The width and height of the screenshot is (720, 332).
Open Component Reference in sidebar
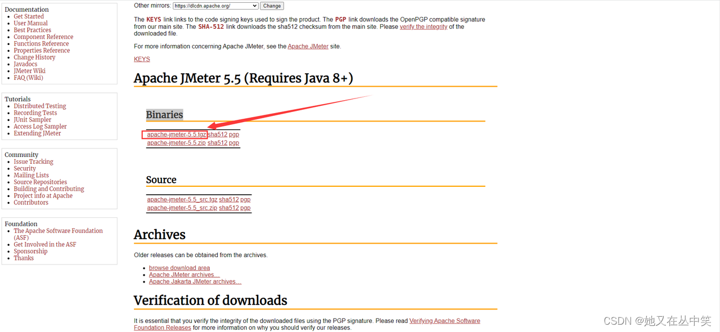coord(43,37)
